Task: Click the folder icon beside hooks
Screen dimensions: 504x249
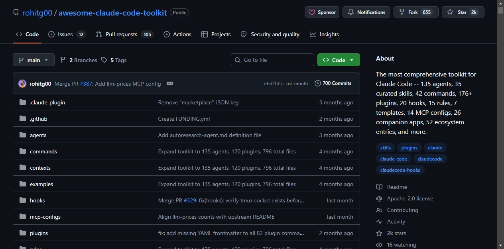Action: point(23,200)
